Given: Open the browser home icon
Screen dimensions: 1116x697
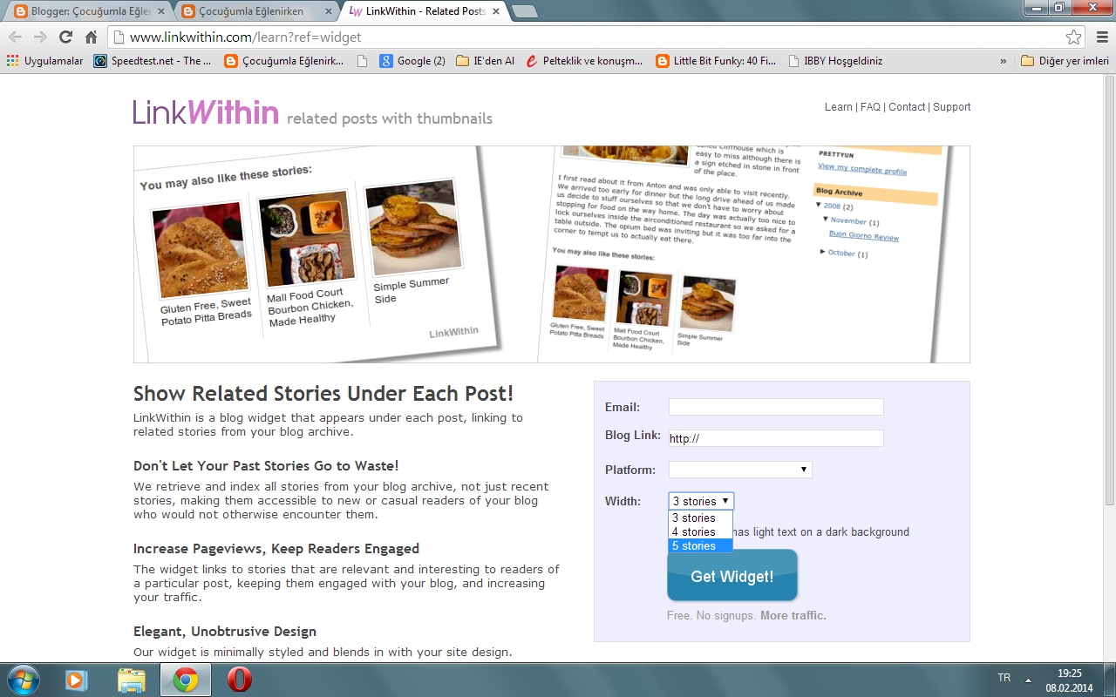Looking at the screenshot, I should 91,37.
